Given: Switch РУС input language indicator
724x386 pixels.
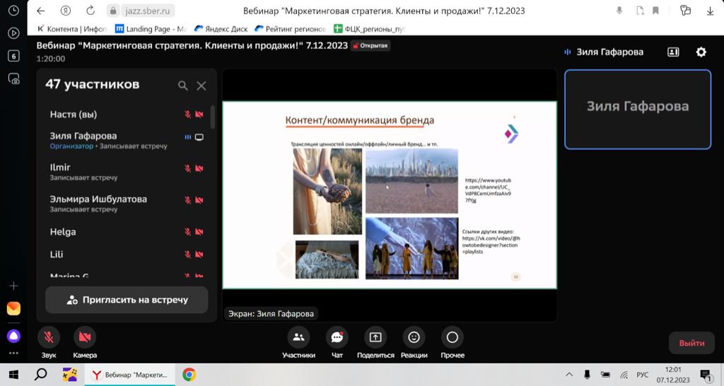Looking at the screenshot, I should coord(642,375).
